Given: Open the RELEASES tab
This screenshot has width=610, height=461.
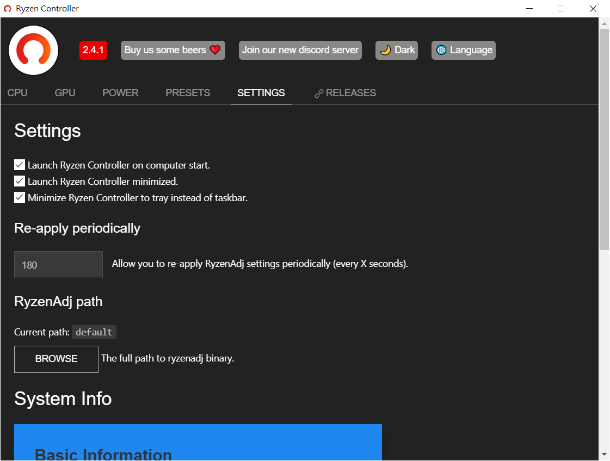Looking at the screenshot, I should tap(346, 93).
